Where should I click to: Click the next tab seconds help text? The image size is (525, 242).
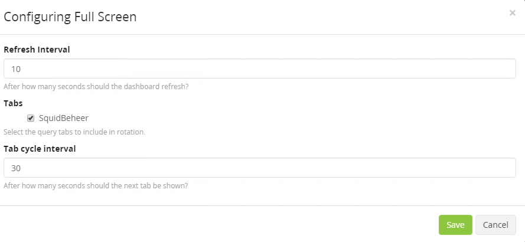point(96,185)
